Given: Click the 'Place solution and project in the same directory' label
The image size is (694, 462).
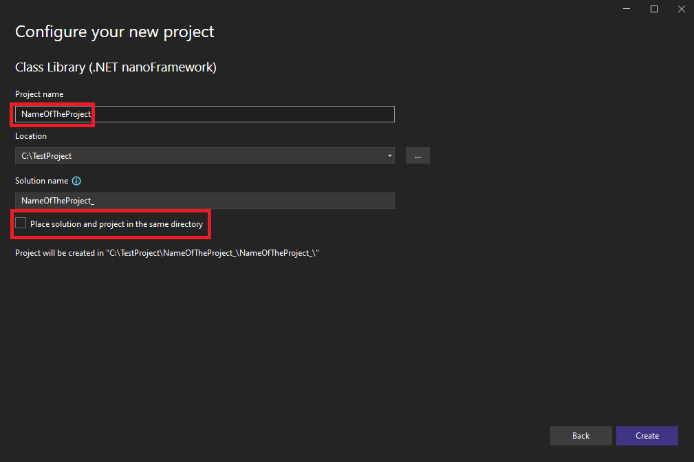Looking at the screenshot, I should click(116, 224).
